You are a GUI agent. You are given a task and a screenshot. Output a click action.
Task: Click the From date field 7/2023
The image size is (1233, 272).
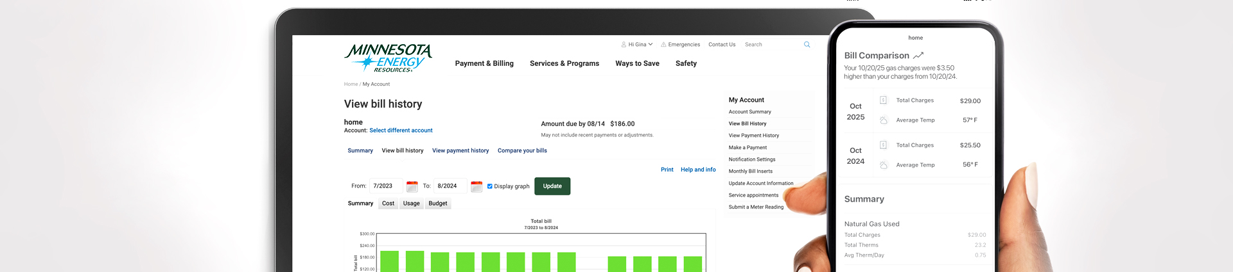pos(386,186)
